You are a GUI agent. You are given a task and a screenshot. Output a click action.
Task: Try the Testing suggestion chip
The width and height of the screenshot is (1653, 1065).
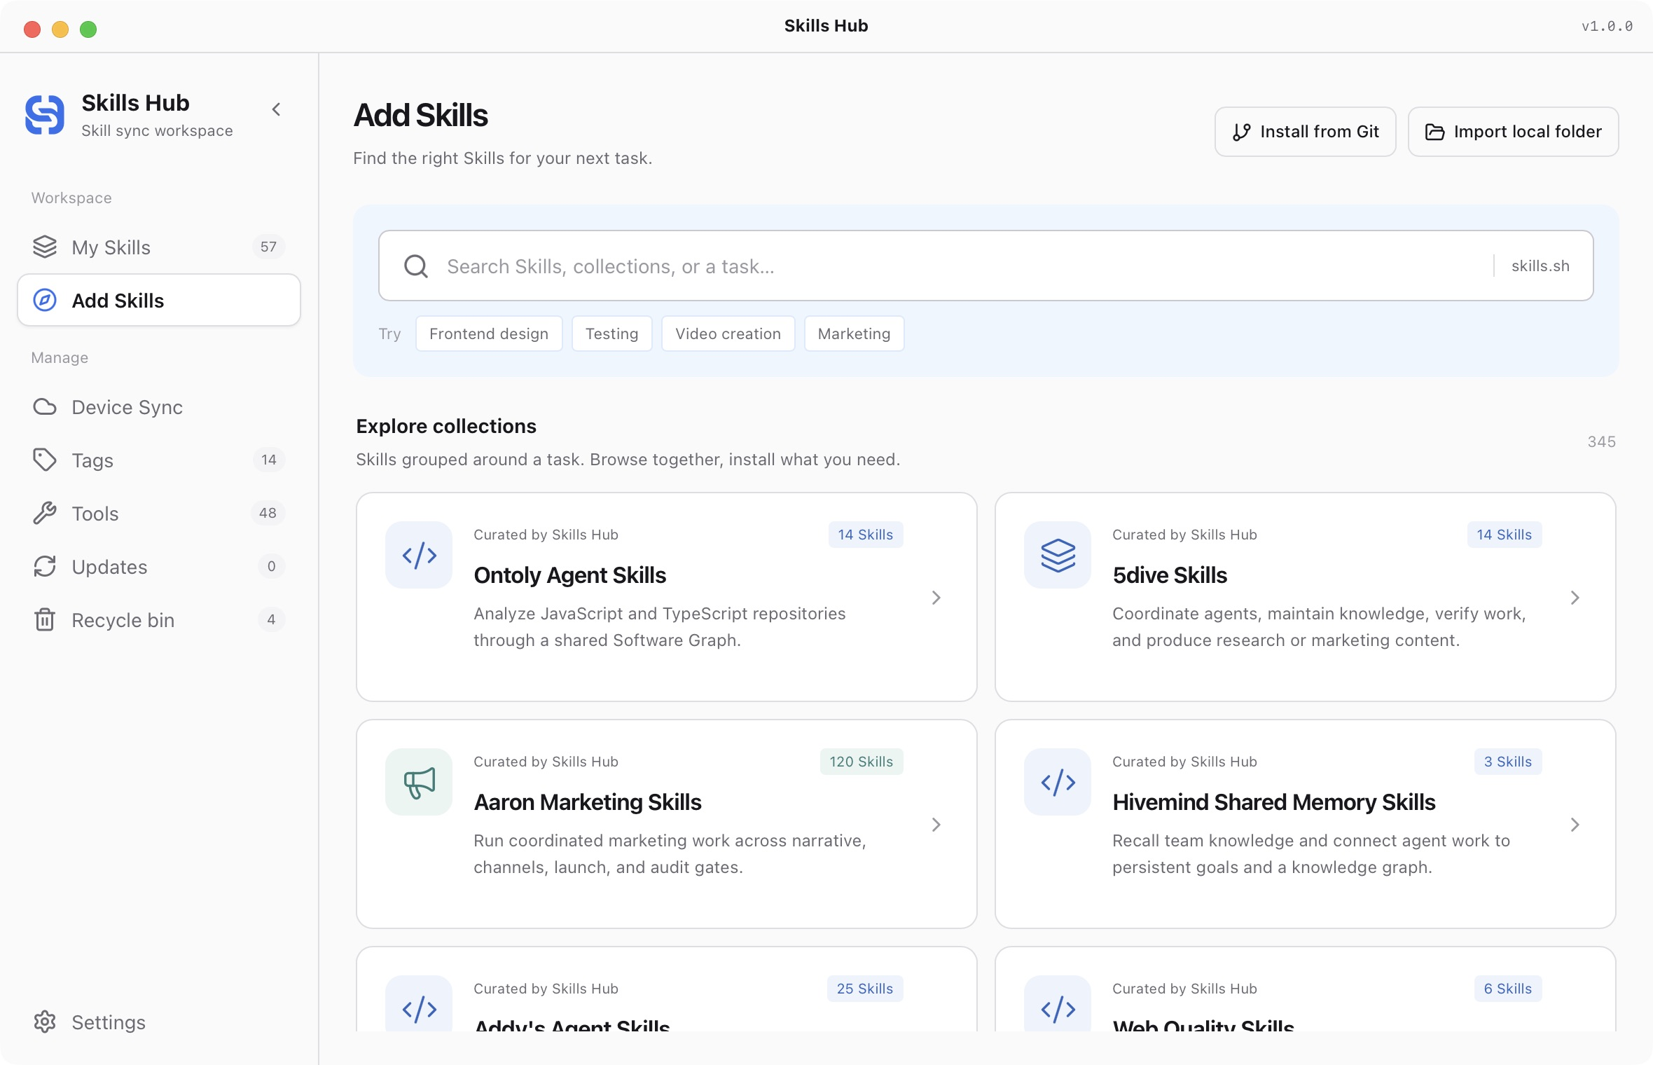(x=612, y=334)
